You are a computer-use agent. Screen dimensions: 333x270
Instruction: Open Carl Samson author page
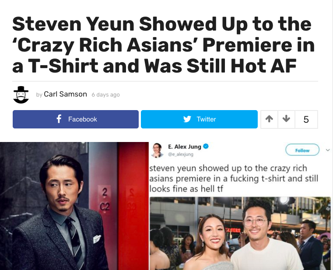click(65, 94)
